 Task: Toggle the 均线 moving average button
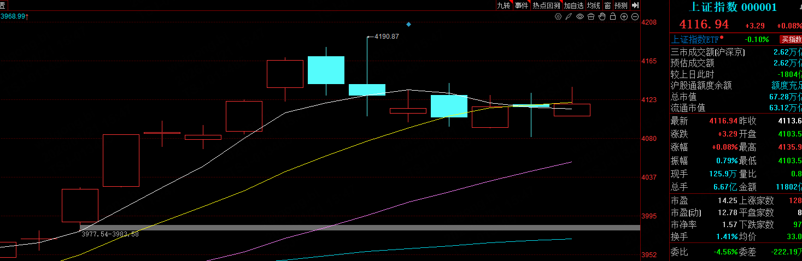coord(594,5)
